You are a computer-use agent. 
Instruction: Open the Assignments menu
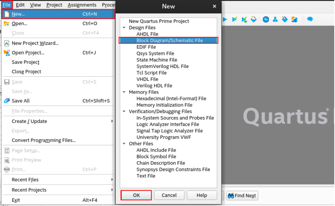tap(82, 5)
